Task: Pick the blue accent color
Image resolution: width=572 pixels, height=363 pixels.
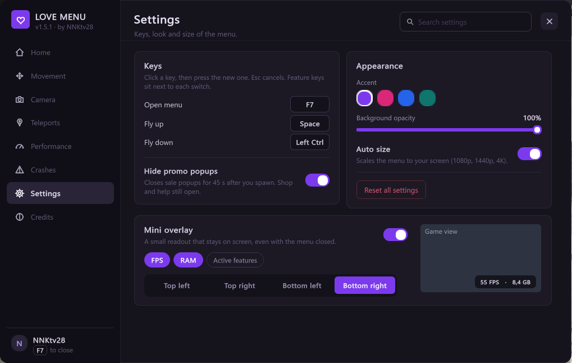Action: pos(406,98)
